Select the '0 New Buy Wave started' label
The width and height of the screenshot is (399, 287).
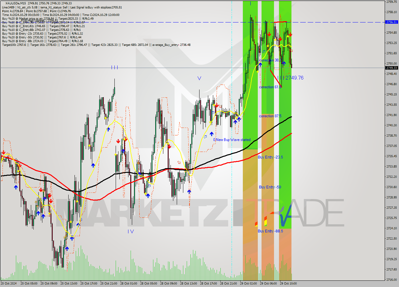[x=232, y=140]
